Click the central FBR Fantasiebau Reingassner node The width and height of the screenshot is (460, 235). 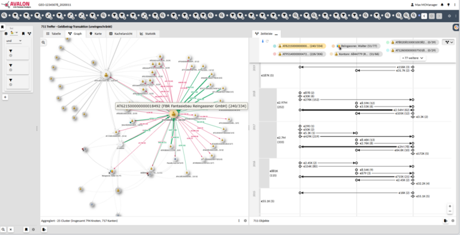(x=174, y=114)
